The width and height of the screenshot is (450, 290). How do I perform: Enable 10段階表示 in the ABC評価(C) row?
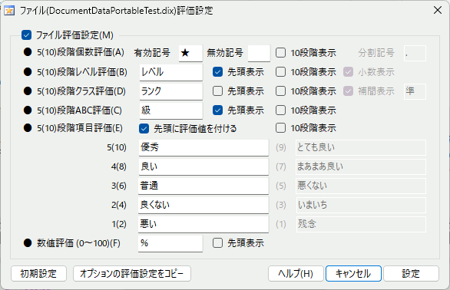pos(280,110)
